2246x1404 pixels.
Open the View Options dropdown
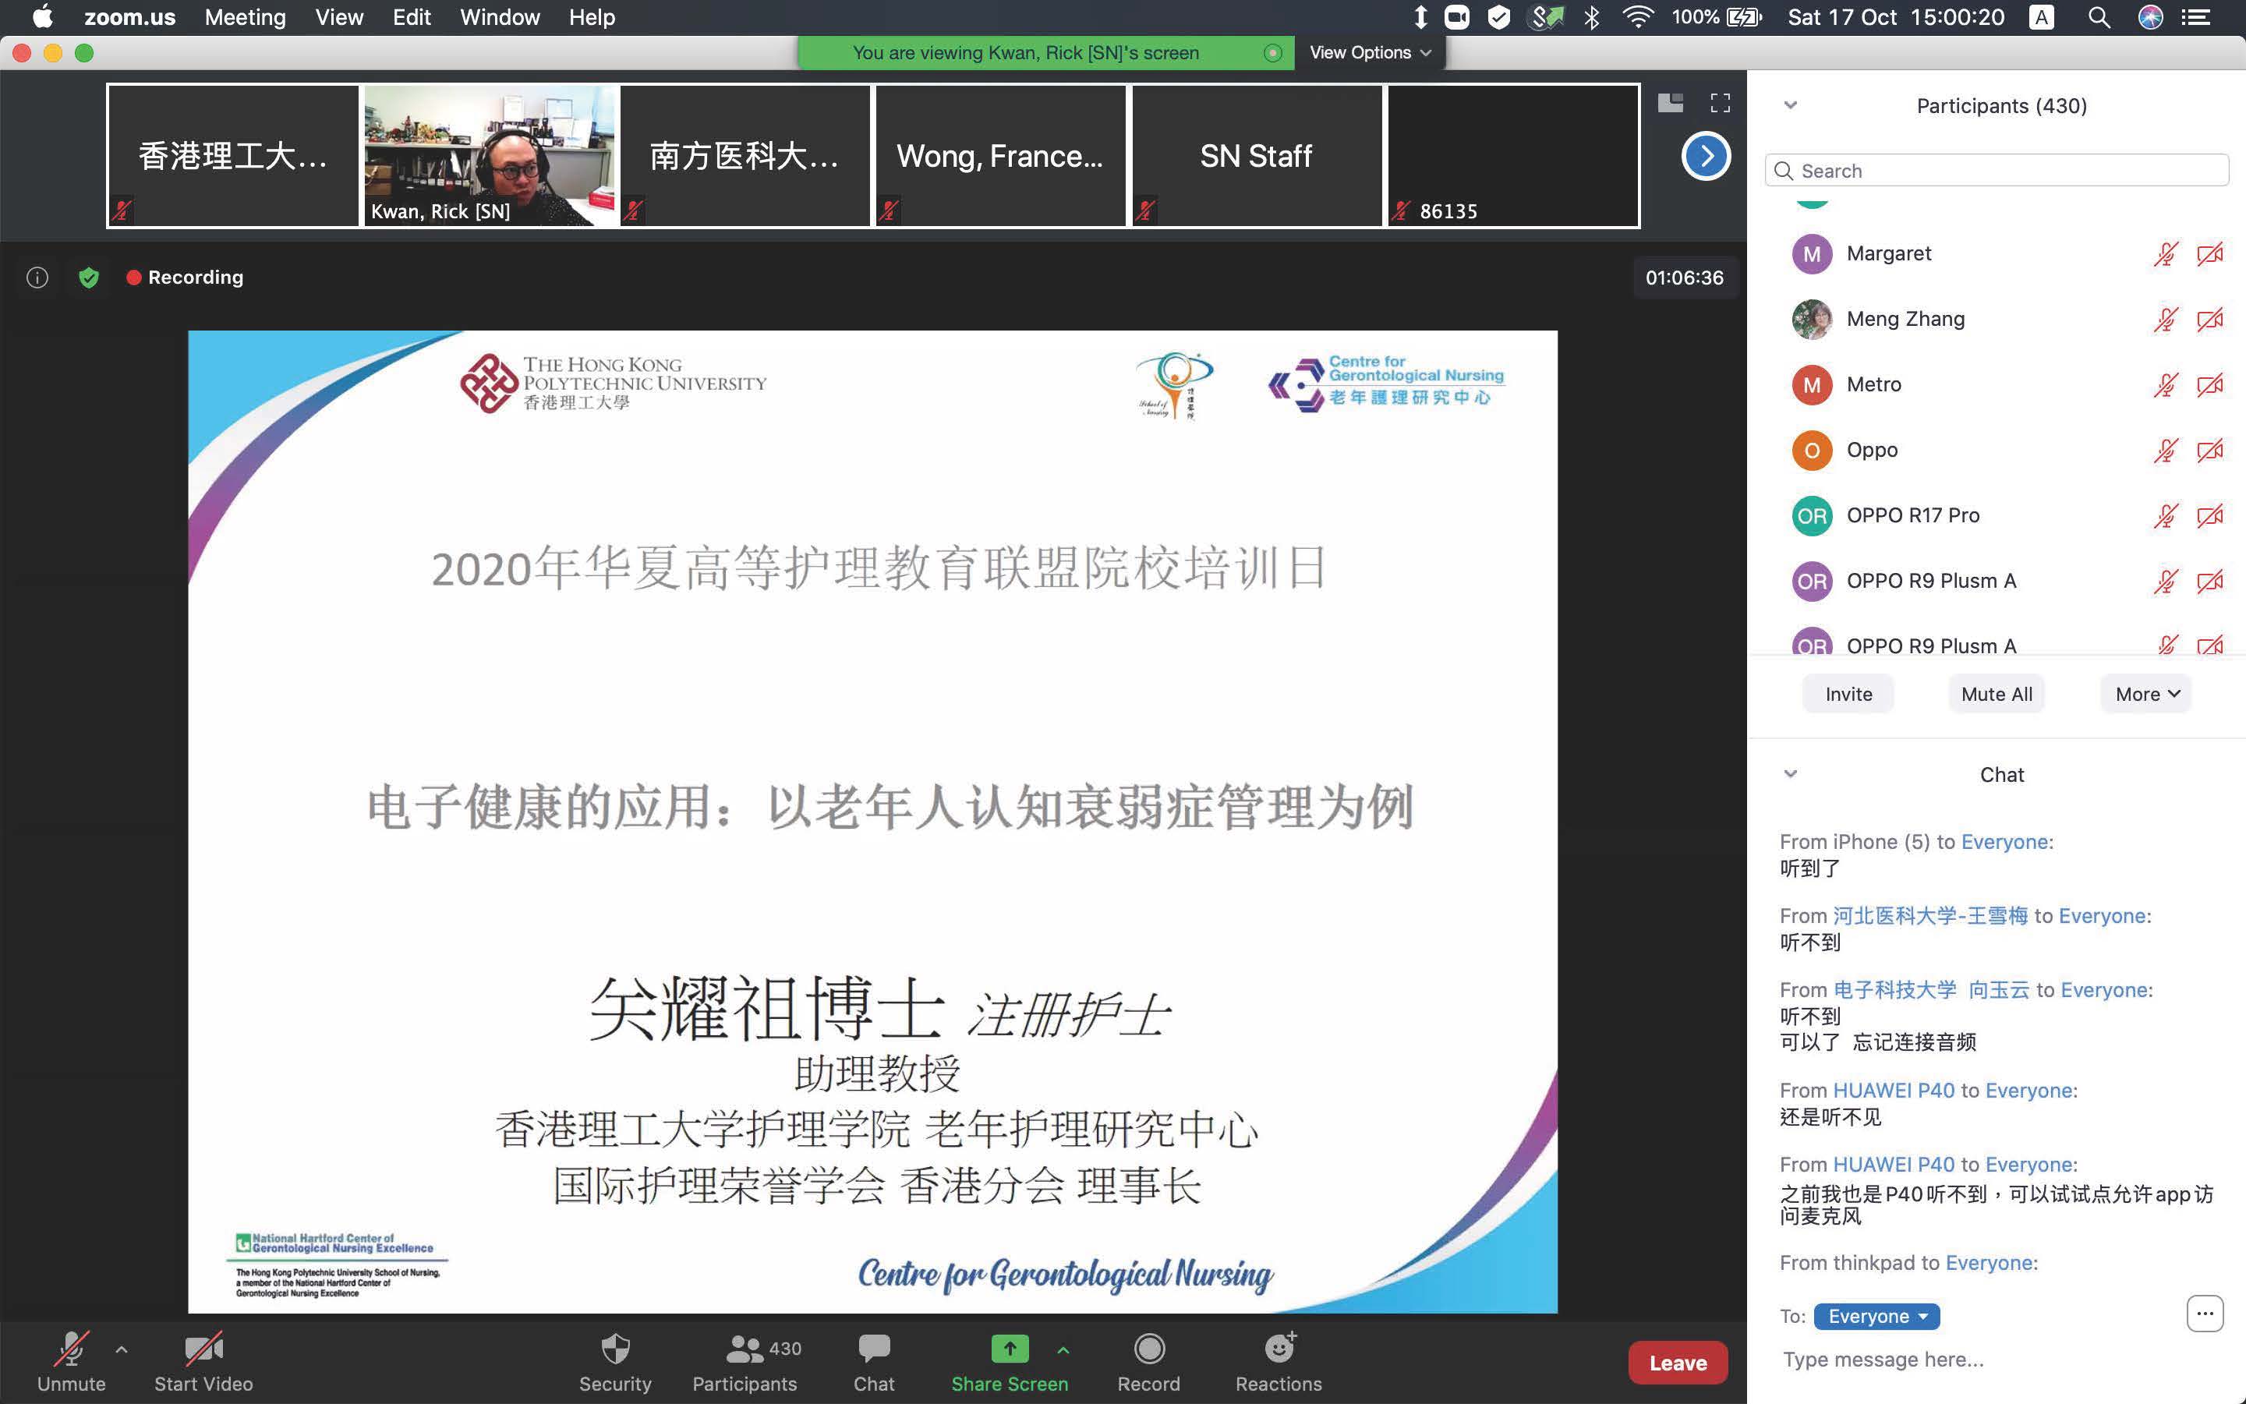[x=1370, y=53]
